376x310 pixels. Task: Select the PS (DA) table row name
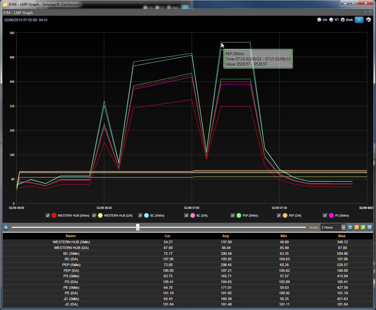pyautogui.click(x=71, y=282)
